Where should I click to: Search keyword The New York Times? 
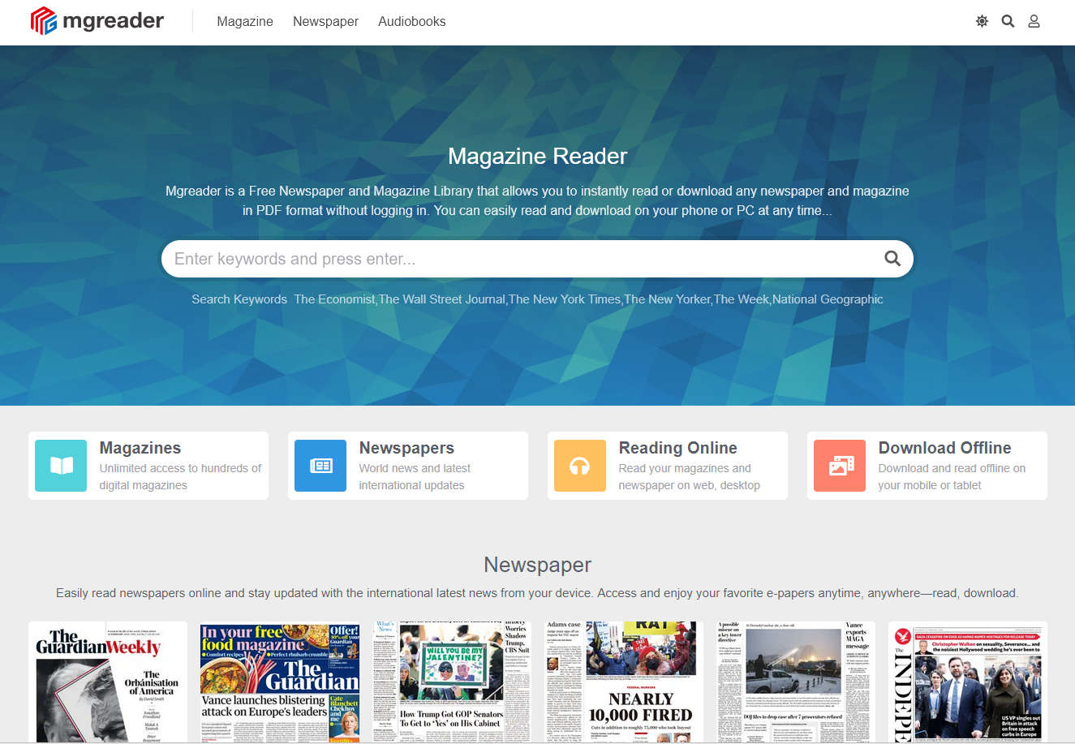pos(565,299)
